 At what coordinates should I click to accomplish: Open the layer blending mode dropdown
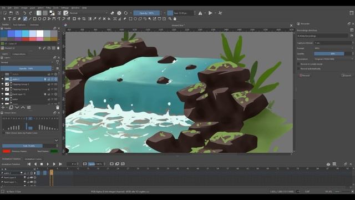(27, 62)
